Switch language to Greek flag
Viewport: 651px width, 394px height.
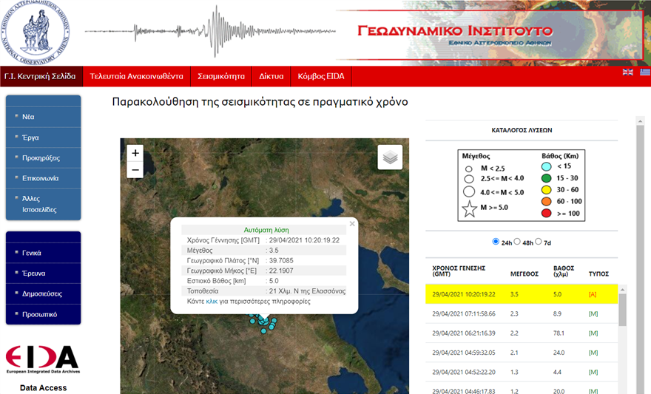[644, 72]
